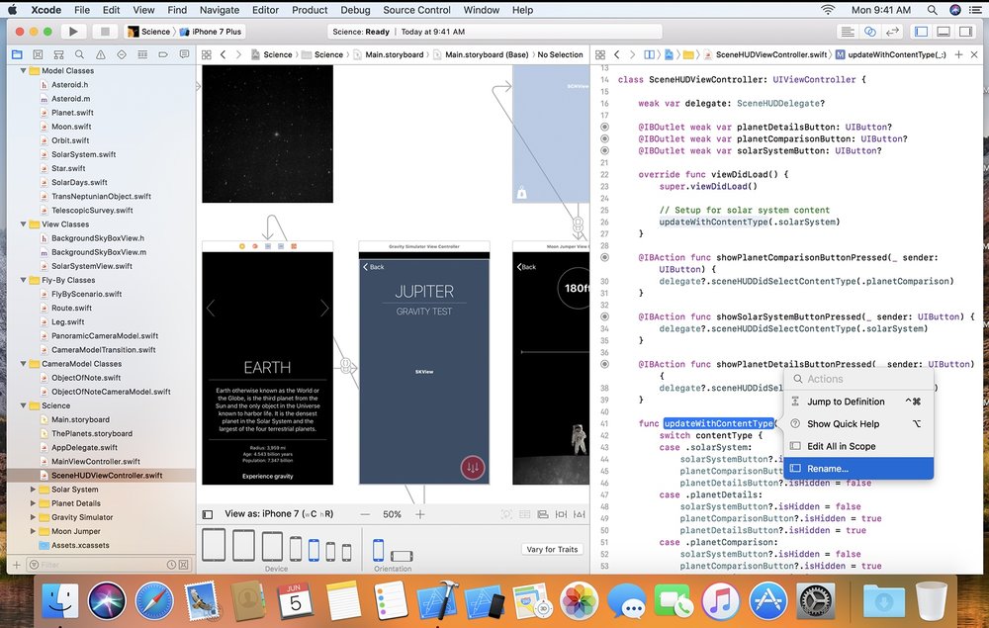989x628 pixels.
Task: Toggle the utilities pane visibility
Action: click(x=965, y=32)
